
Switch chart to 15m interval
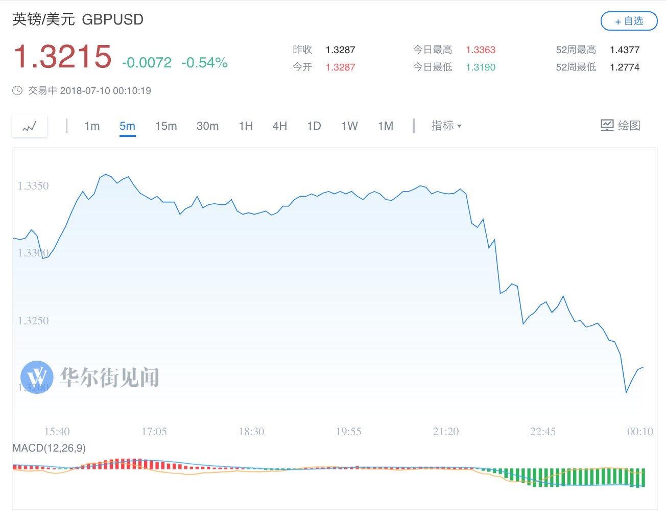coord(166,126)
